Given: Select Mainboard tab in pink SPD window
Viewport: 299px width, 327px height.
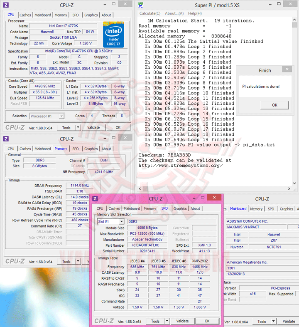Looking at the screenshot, I should (132, 208).
